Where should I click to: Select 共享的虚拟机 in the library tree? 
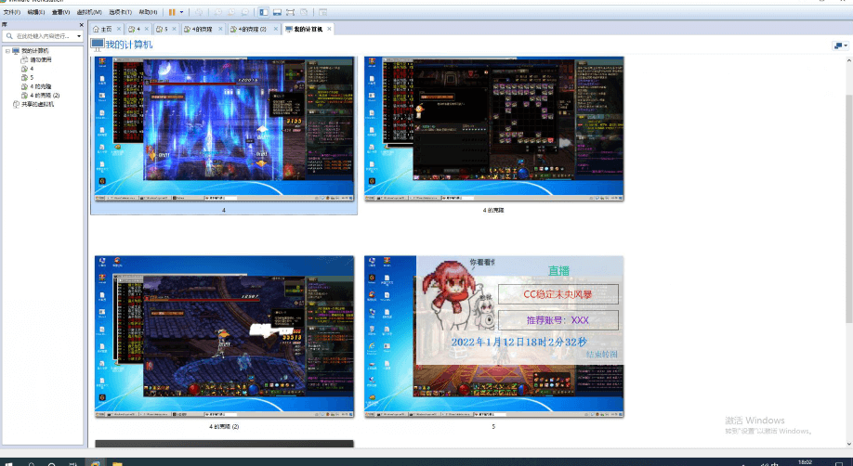(x=37, y=104)
